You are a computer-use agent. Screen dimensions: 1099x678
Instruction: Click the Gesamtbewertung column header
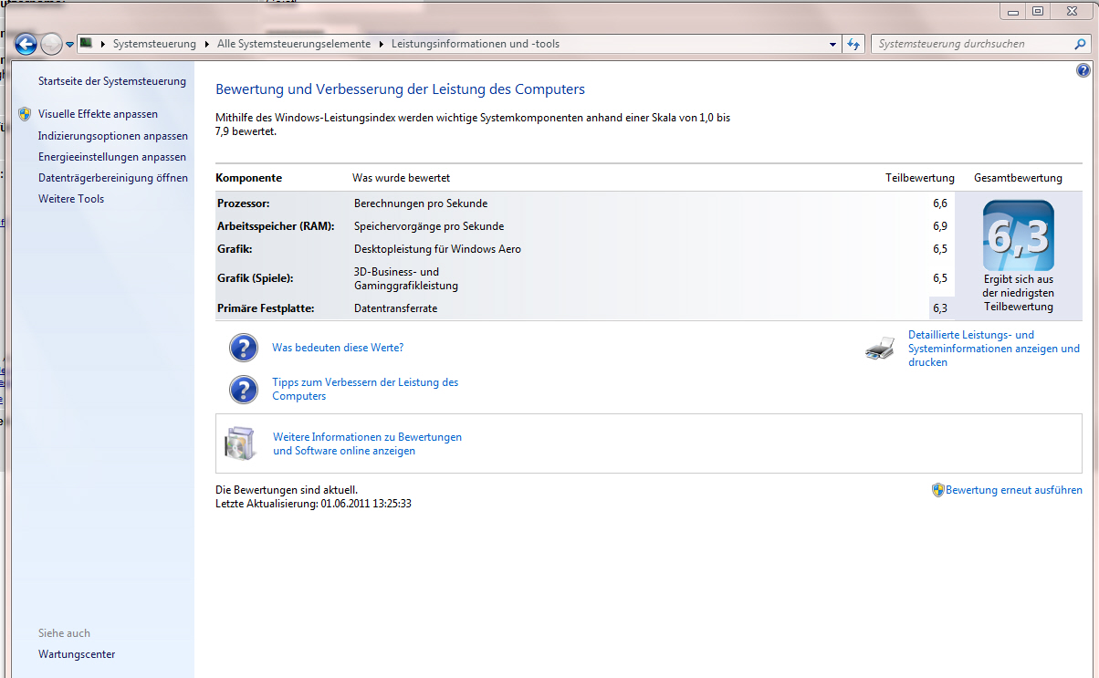click(x=1018, y=178)
